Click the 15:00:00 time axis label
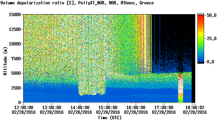The height and width of the screenshot is (131, 224). [x=108, y=107]
